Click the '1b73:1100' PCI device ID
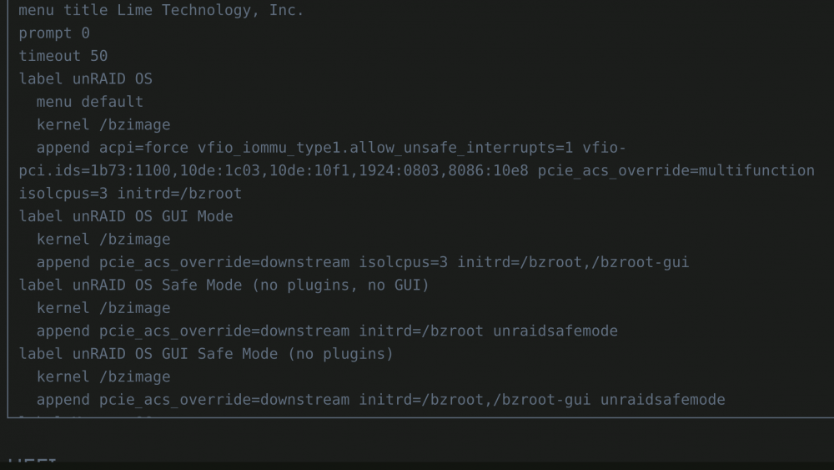 [130, 170]
